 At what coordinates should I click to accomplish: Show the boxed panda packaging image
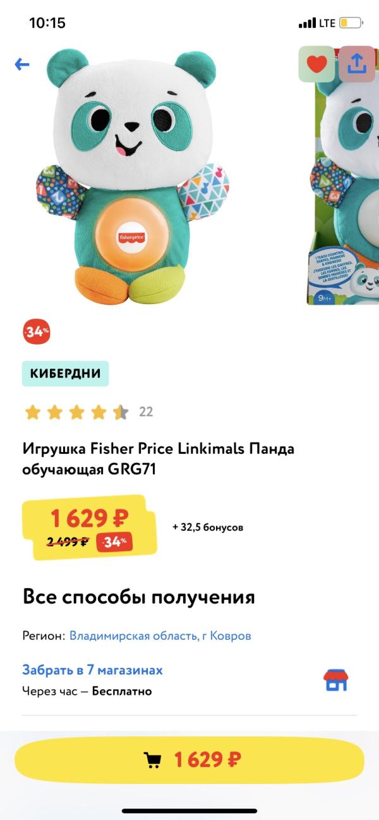point(343,176)
